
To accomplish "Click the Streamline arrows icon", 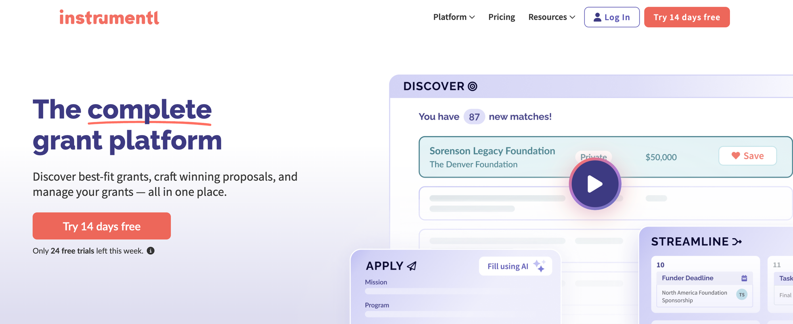I will [x=737, y=242].
